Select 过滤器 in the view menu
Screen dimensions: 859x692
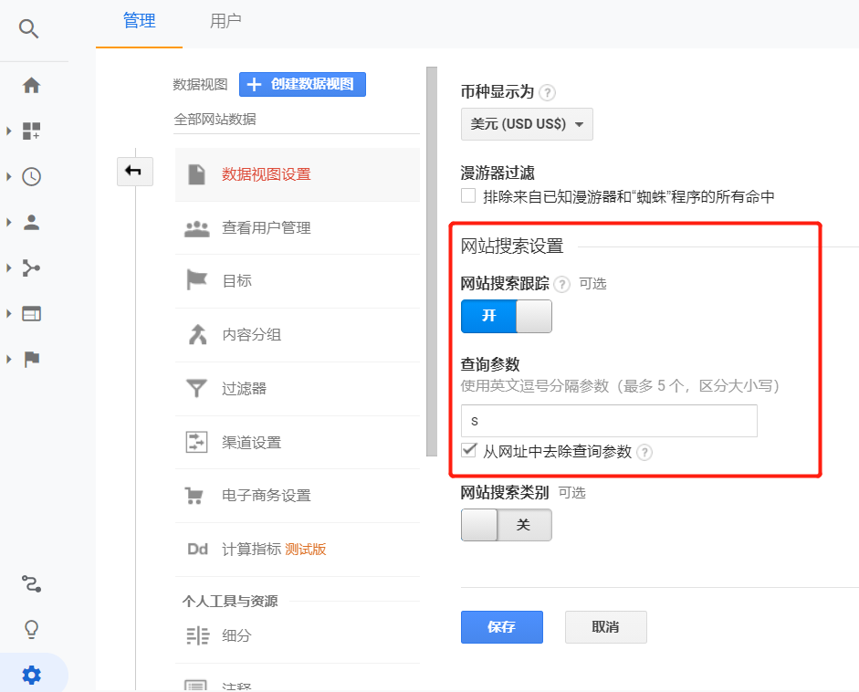click(x=244, y=388)
